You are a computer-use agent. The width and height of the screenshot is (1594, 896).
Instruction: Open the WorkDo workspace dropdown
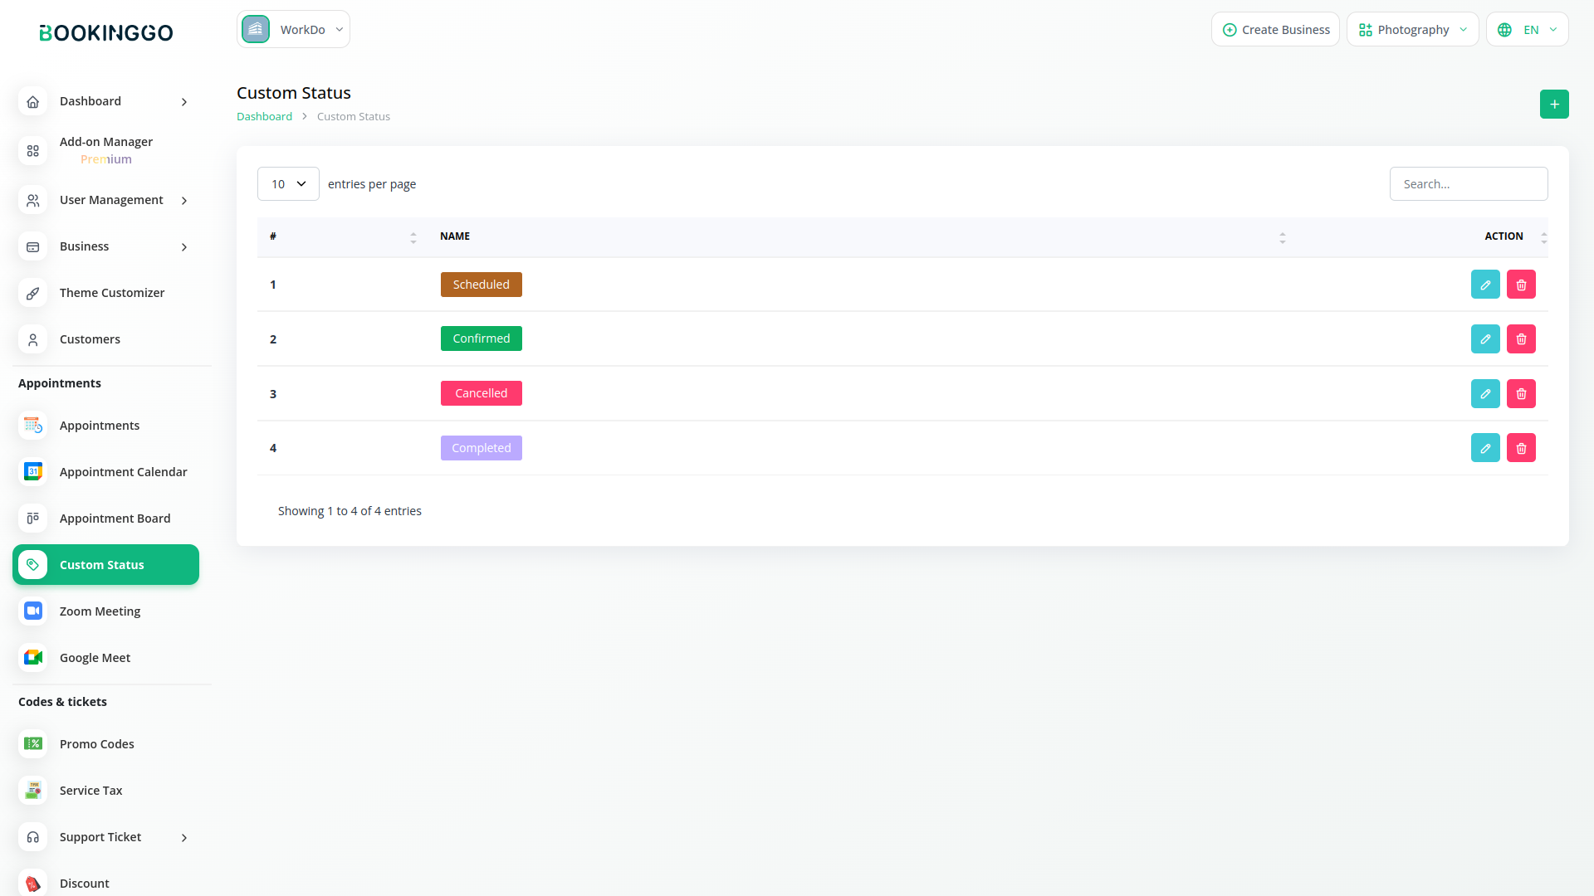293,30
